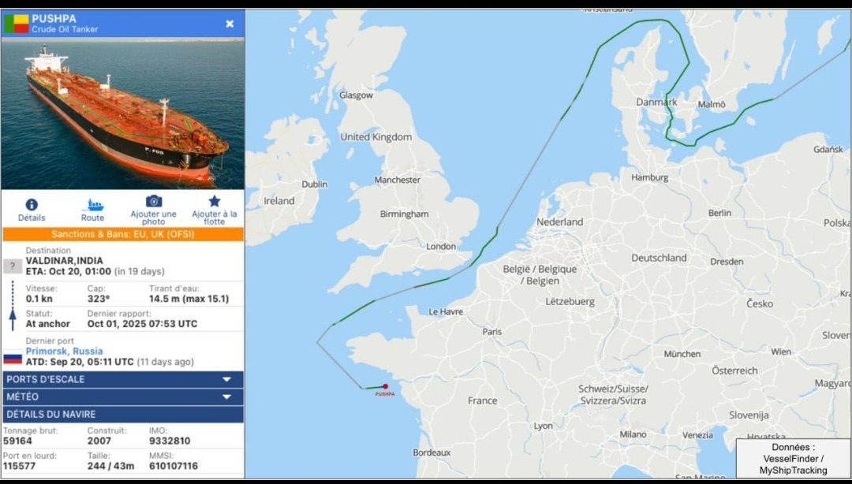Collapse the DÉTAILS DU NAVIRE section
This screenshot has height=484, width=852.
(x=123, y=414)
